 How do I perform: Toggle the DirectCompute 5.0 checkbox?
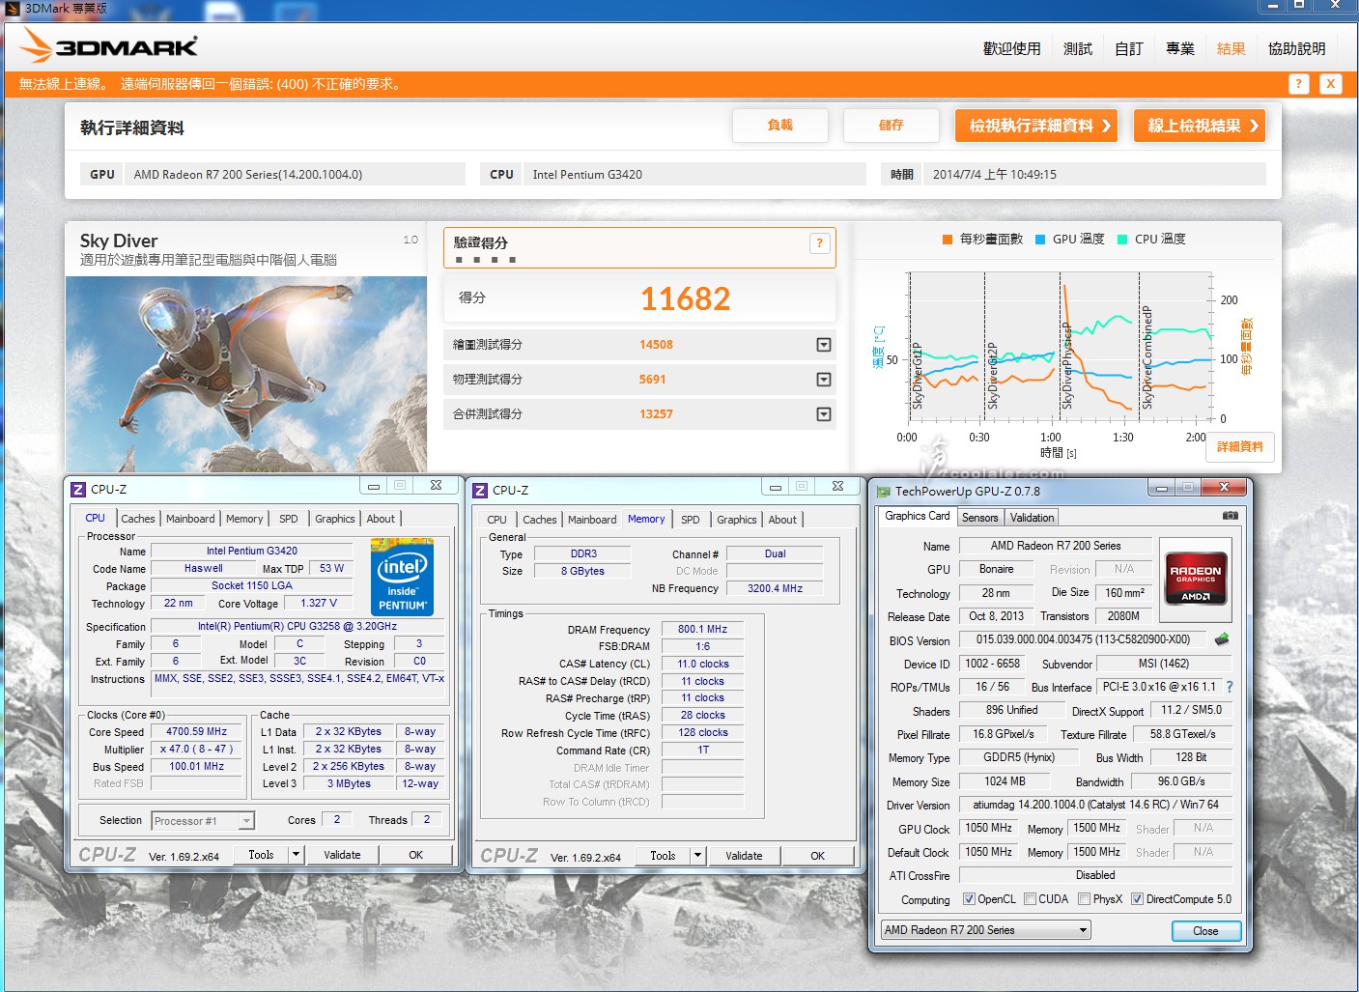(1137, 899)
